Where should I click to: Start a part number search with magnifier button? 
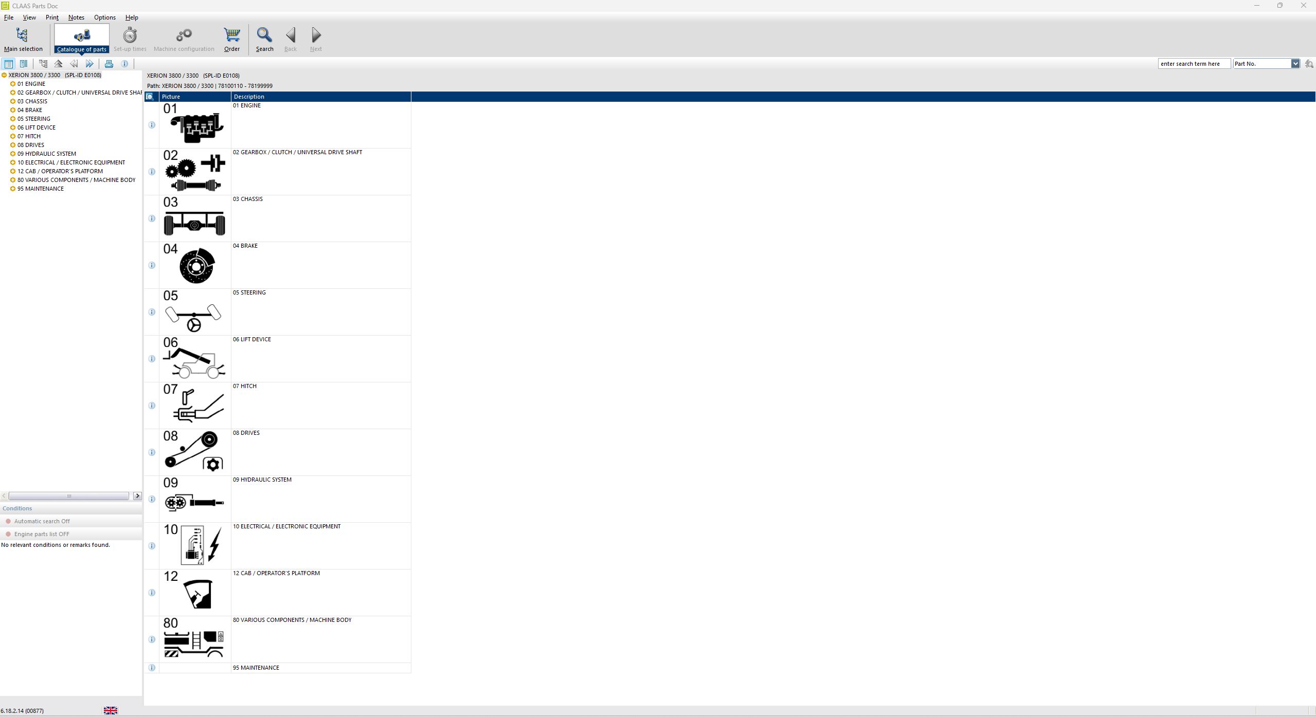point(1309,63)
